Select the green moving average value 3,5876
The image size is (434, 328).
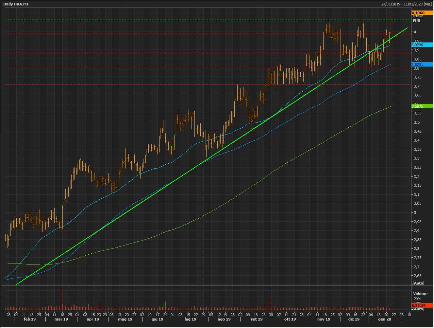[x=422, y=106]
